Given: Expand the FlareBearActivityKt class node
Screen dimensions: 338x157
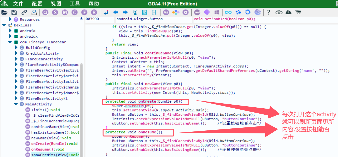Looking at the screenshot, I should (x=16, y=98).
